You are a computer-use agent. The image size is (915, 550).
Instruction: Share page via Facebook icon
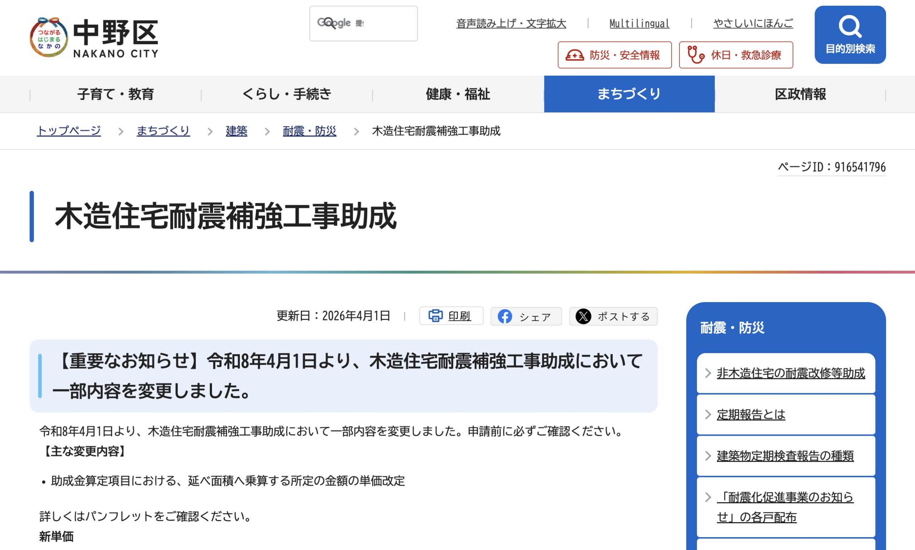pyautogui.click(x=505, y=316)
